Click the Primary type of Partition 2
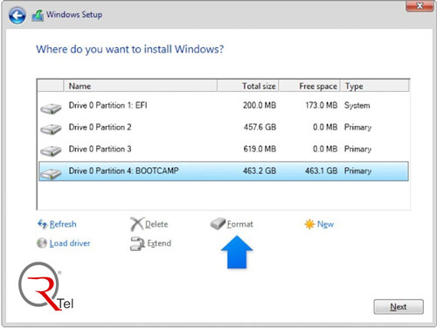This screenshot has height=328, width=437. (357, 128)
